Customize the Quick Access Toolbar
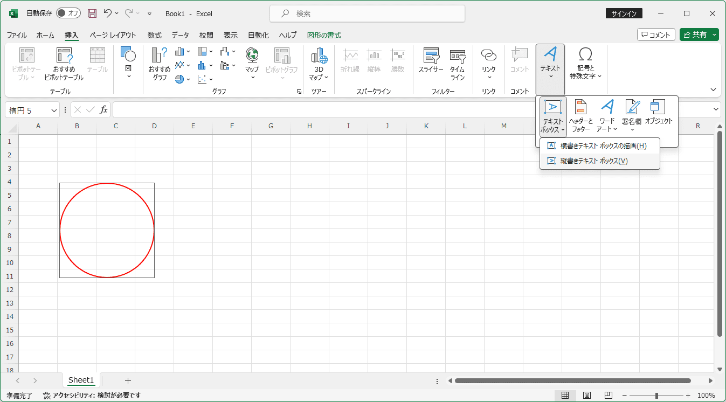 (149, 13)
